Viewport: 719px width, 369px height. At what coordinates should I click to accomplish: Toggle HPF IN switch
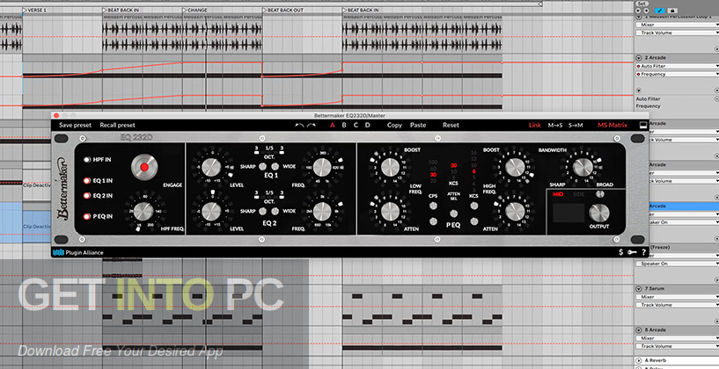(86, 160)
